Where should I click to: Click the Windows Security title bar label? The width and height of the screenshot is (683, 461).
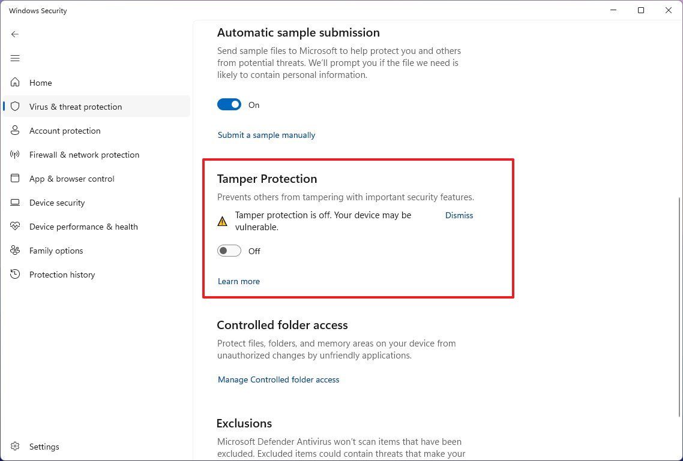37,10
